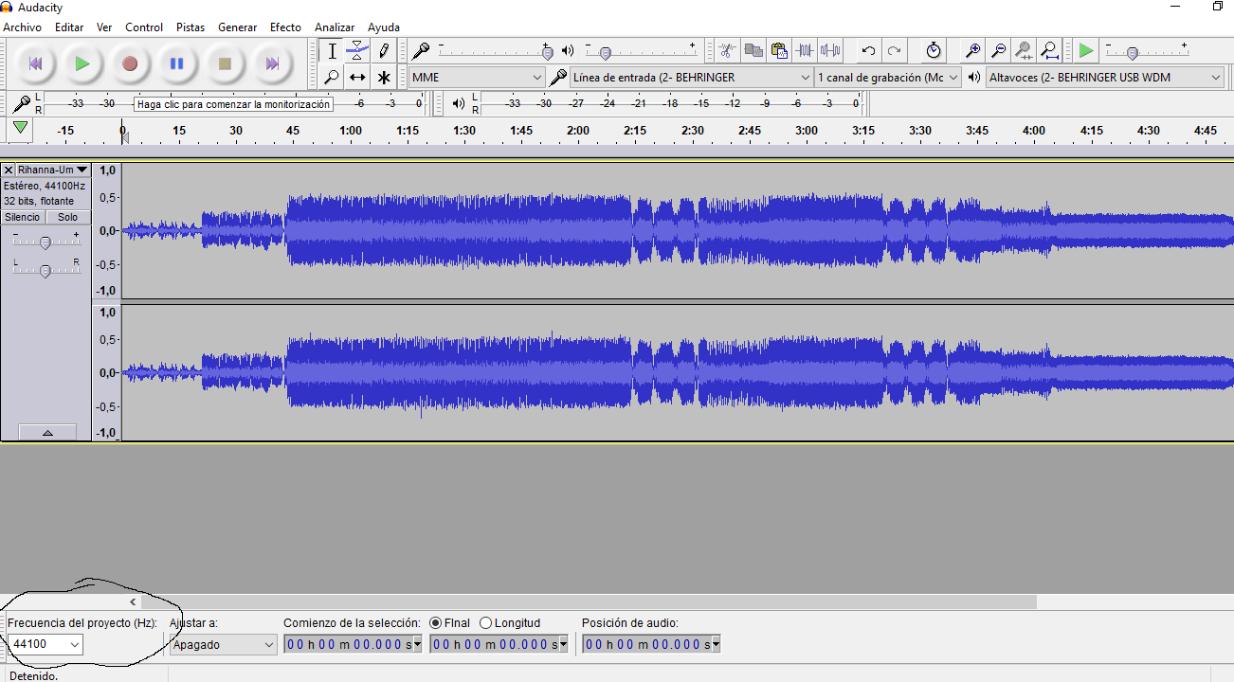Choose the Draw pencil tool
Screen dimensions: 1234x682
(x=384, y=51)
